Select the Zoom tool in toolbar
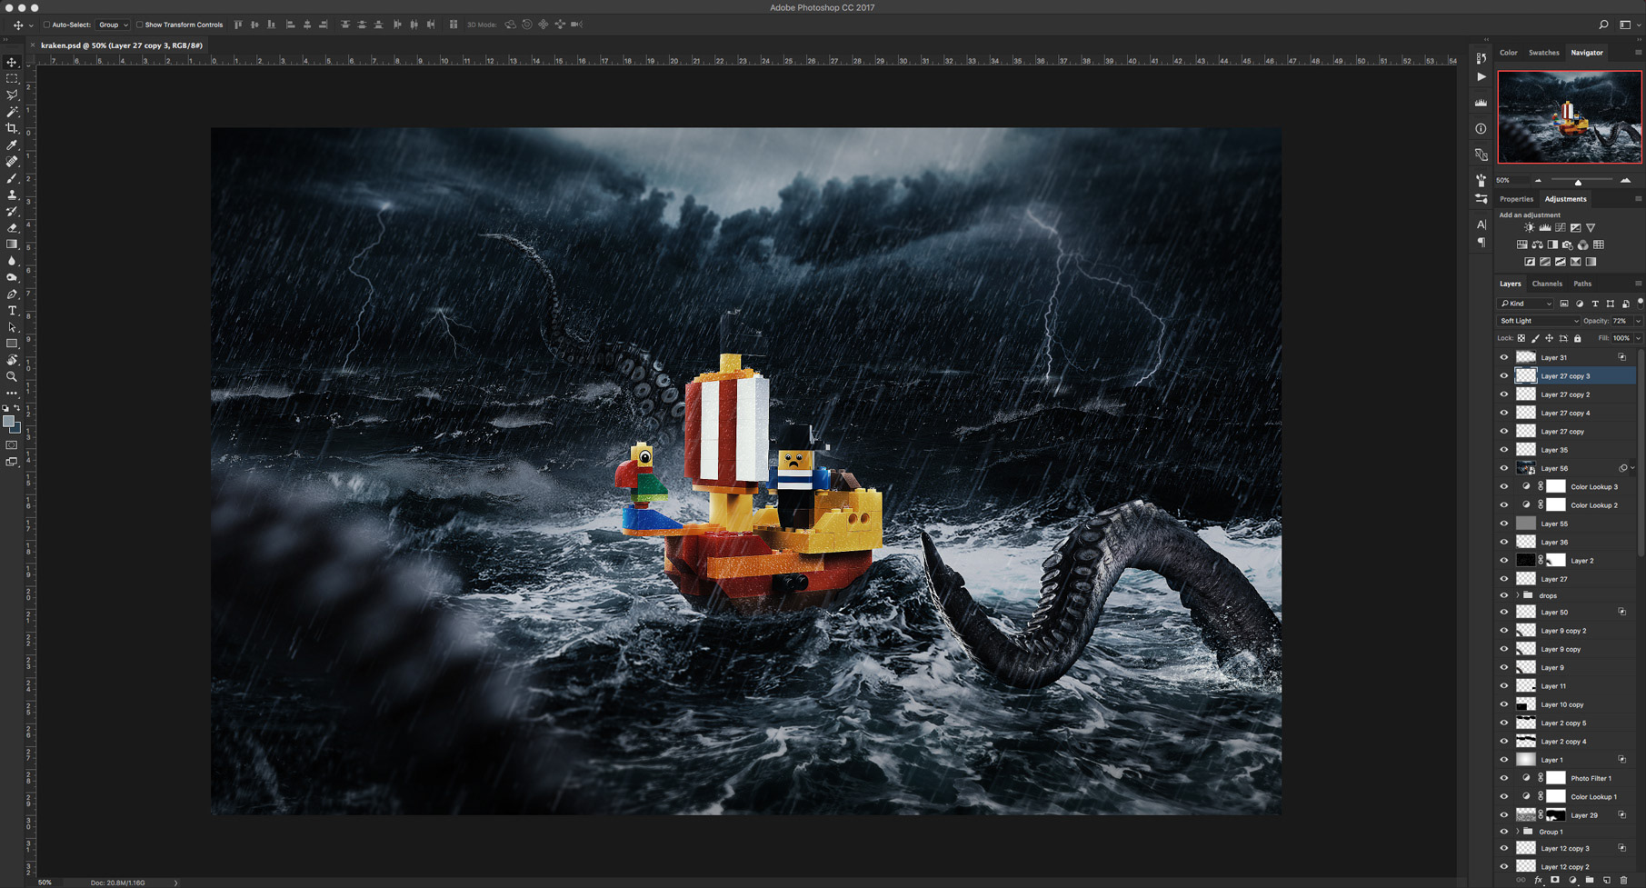This screenshot has height=888, width=1646. click(x=12, y=376)
